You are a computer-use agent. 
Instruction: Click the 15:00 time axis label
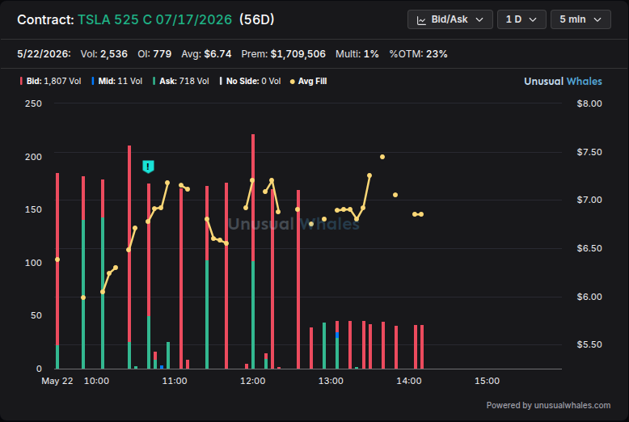tap(487, 381)
